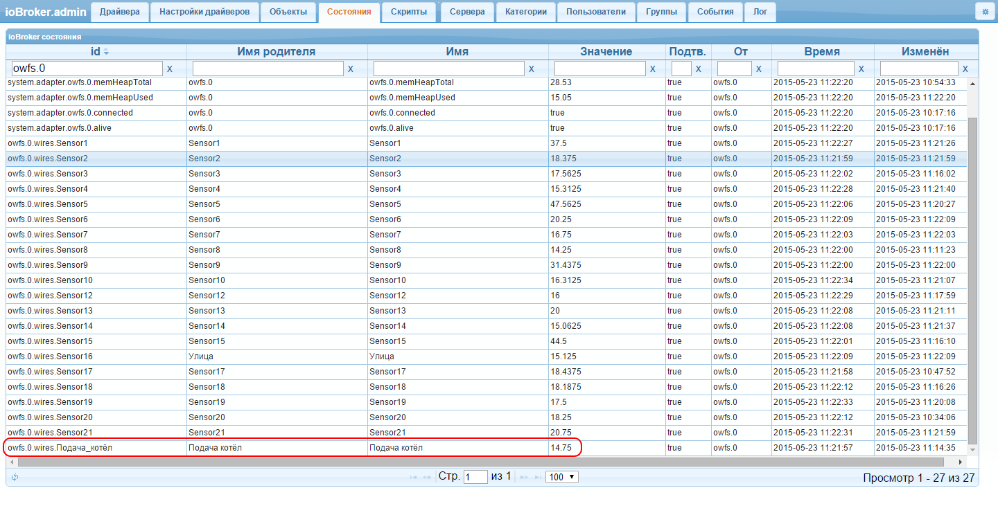Click the scroll-down arrow of the grid
The height and width of the screenshot is (506, 998).
click(x=972, y=449)
